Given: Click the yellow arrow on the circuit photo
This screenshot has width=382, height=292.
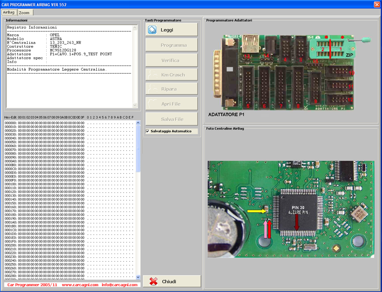Looking at the screenshot, I should coord(256,211).
